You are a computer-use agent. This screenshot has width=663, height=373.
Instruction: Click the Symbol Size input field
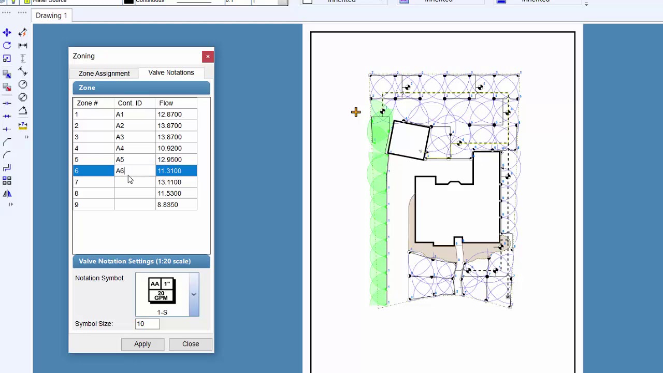point(148,324)
